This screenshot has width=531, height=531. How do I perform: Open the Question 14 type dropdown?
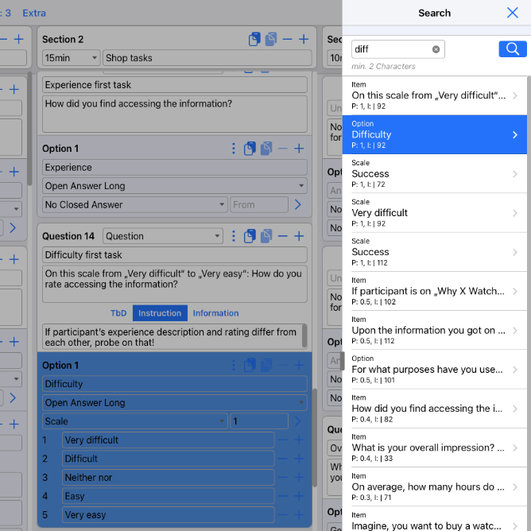(162, 236)
